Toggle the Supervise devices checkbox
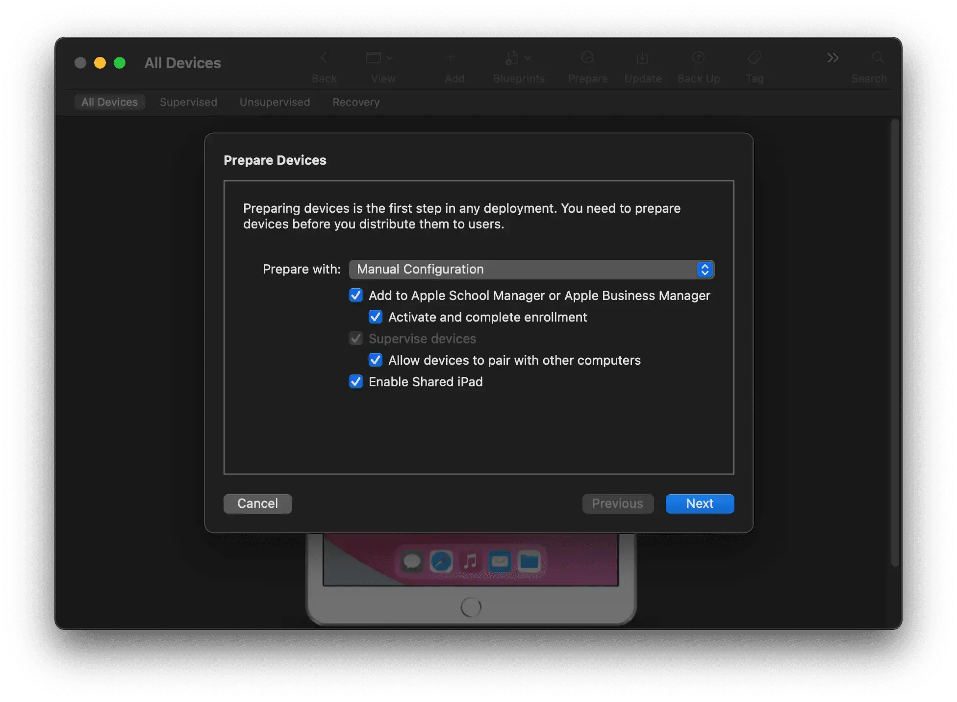957x702 pixels. (x=356, y=338)
